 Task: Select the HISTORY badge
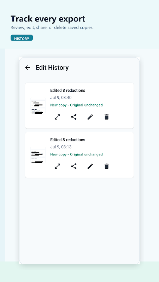click(22, 38)
